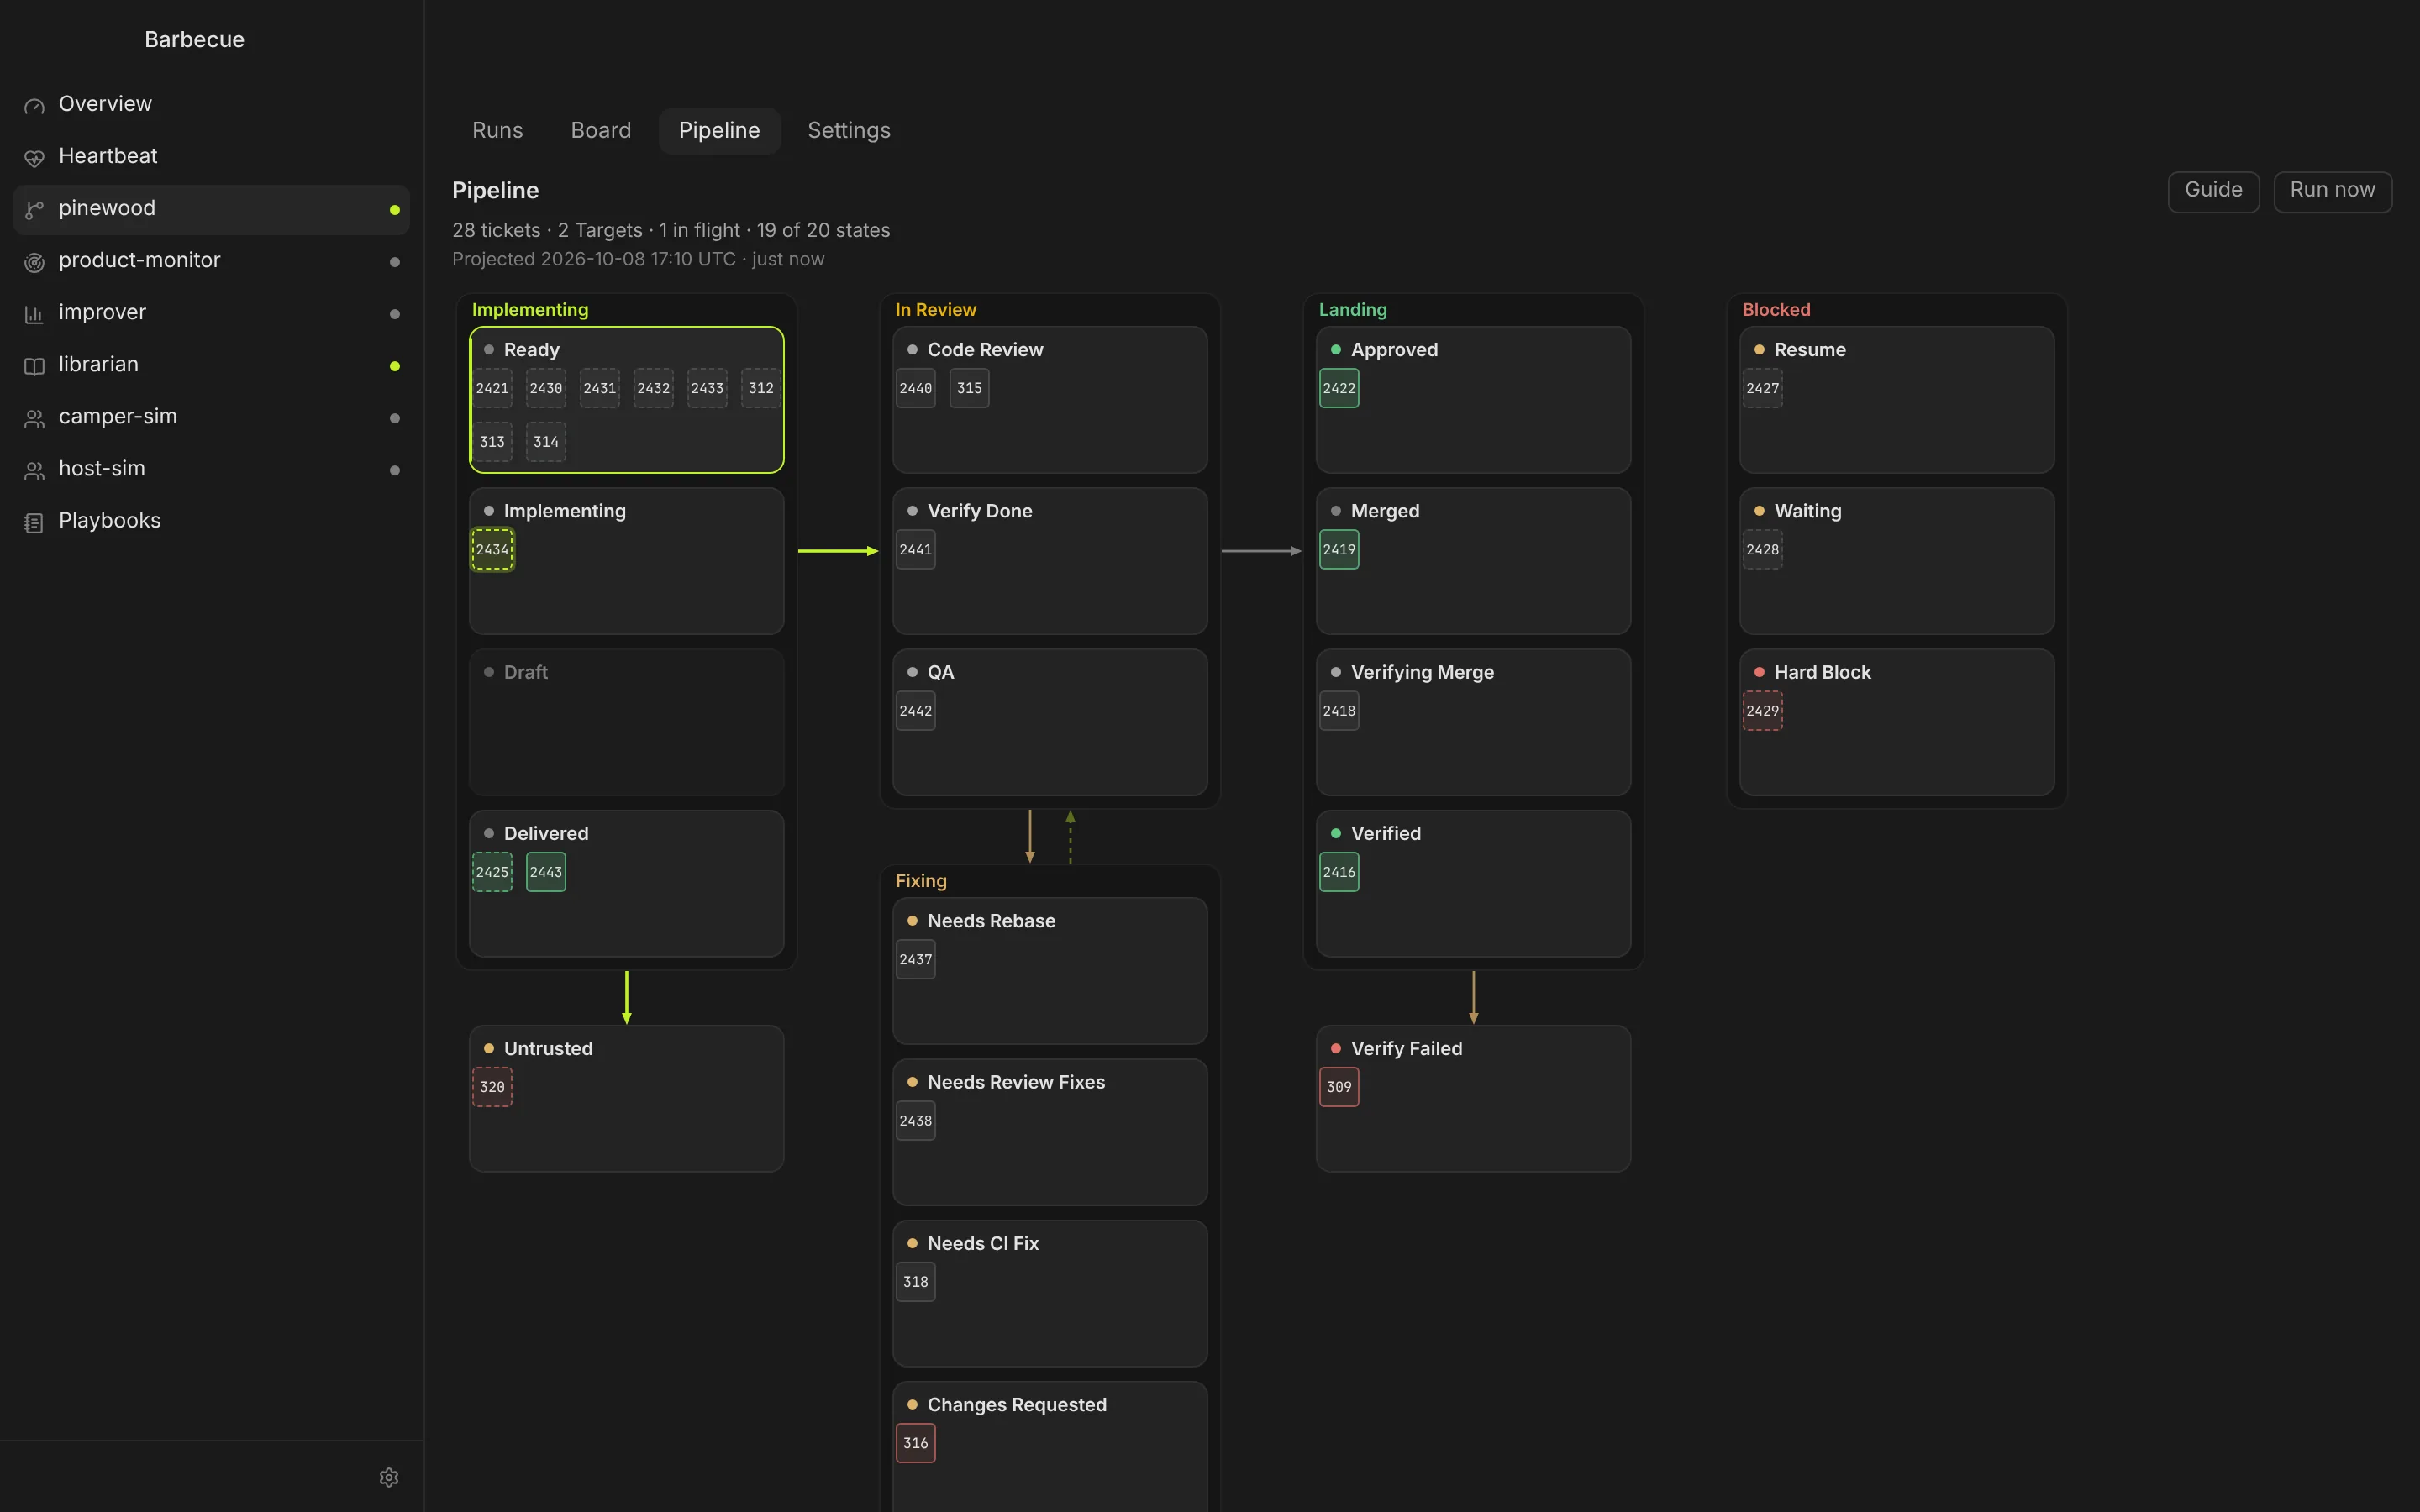
Task: Open ticket 2422 under Approved
Action: point(1339,388)
